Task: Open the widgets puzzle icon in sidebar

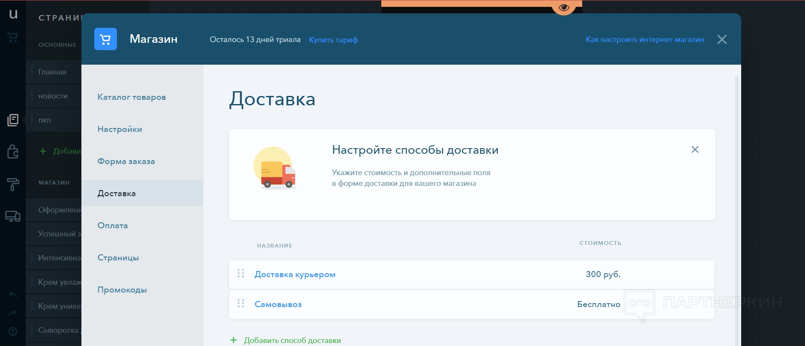Action: (13, 151)
